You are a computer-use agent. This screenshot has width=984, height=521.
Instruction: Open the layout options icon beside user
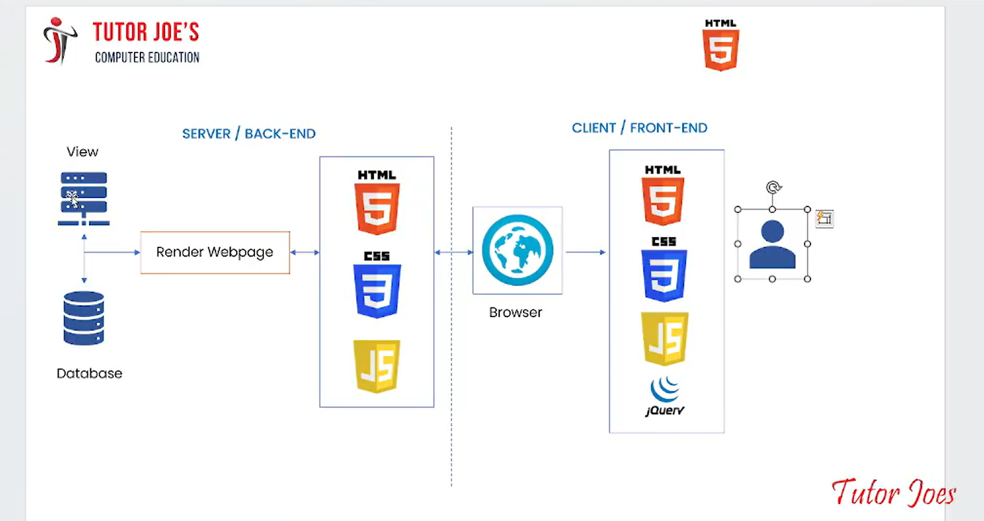(824, 218)
